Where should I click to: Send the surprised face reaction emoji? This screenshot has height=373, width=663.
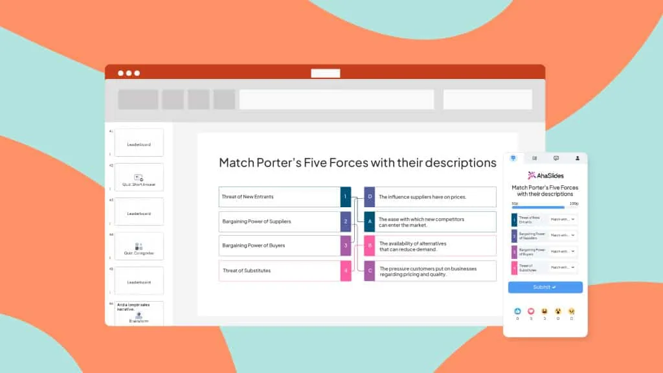(558, 310)
